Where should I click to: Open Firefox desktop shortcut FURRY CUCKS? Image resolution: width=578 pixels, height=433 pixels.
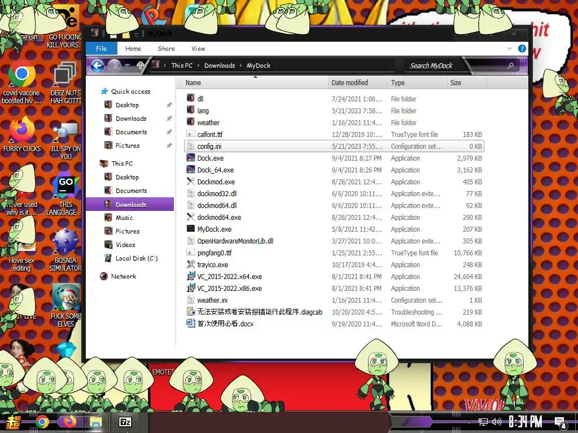click(x=22, y=130)
